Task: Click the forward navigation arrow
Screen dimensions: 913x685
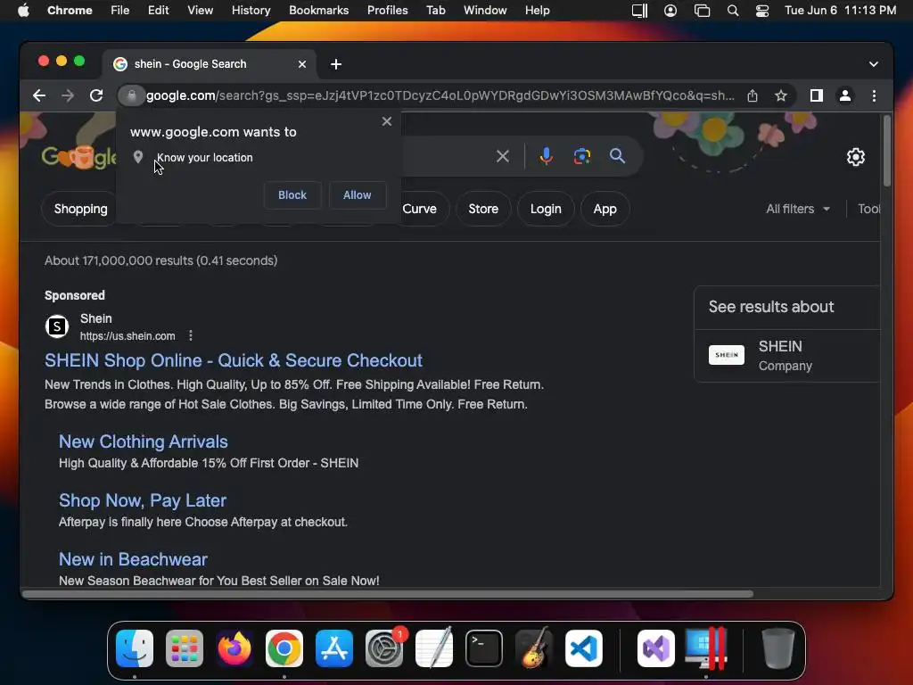Action: [x=68, y=95]
